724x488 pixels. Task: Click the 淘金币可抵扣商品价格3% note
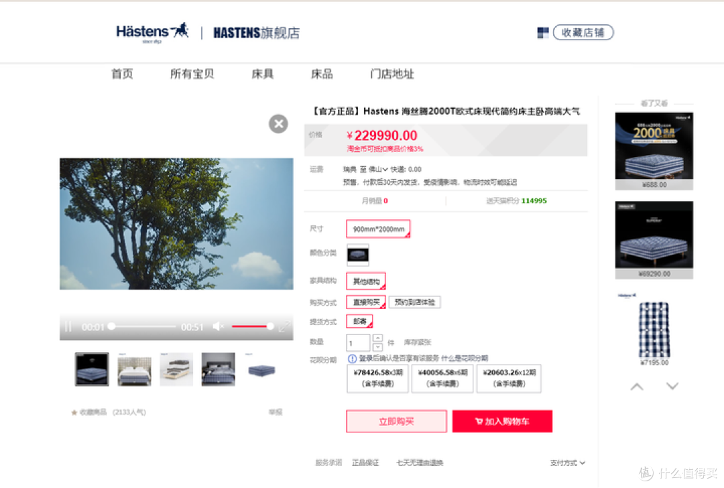click(x=385, y=149)
